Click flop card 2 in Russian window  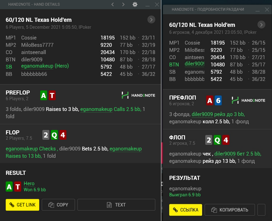tap(209, 140)
